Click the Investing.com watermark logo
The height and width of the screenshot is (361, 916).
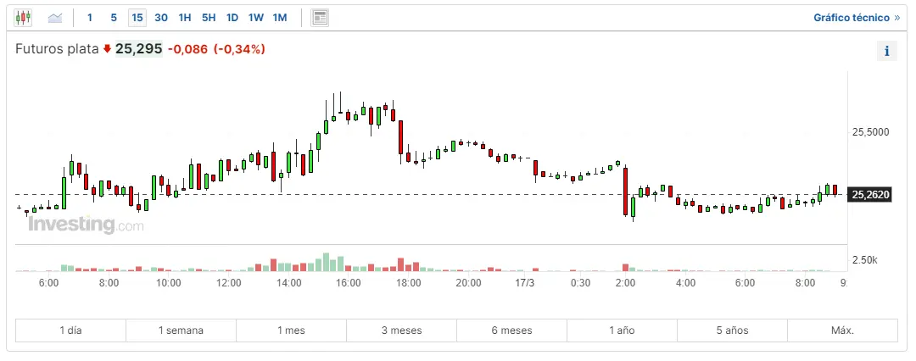coord(86,225)
